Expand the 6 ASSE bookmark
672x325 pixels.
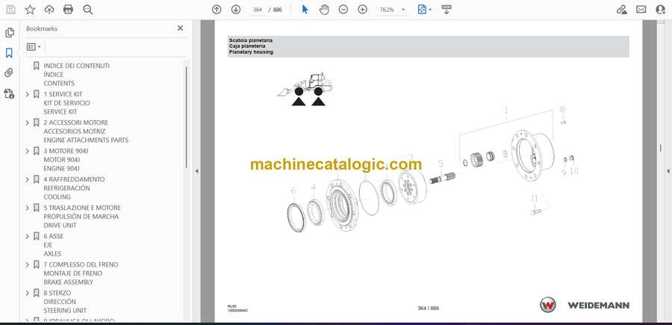(x=28, y=236)
